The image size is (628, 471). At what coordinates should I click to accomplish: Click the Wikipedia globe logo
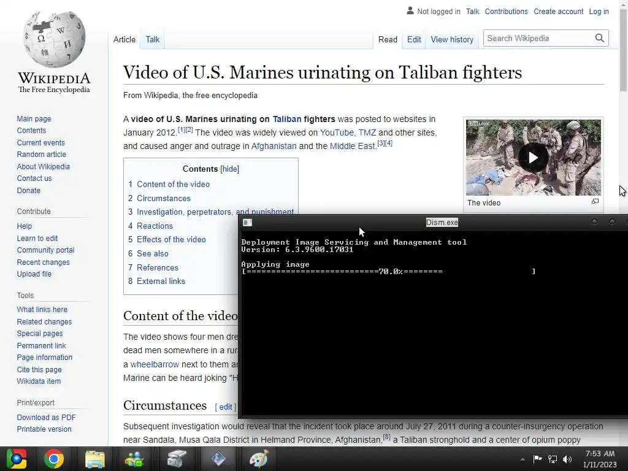point(55,39)
